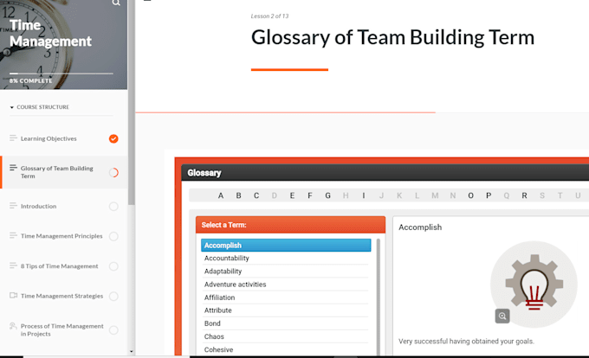Click the Process of Time Management in Projects icon
The image size is (589, 358).
coord(13,325)
